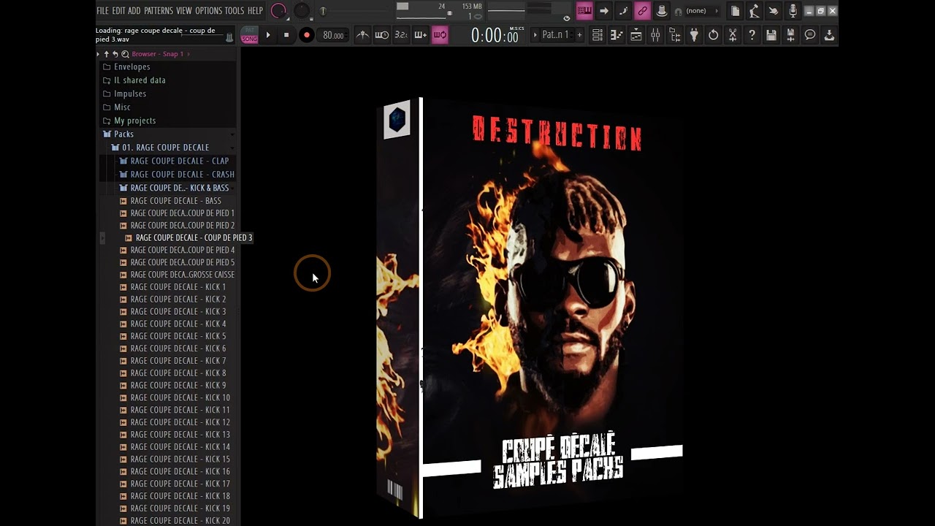Expand the RAGE COUPE DECALE - CLAP folder
Viewport: 935px width, 526px height.
pos(175,161)
